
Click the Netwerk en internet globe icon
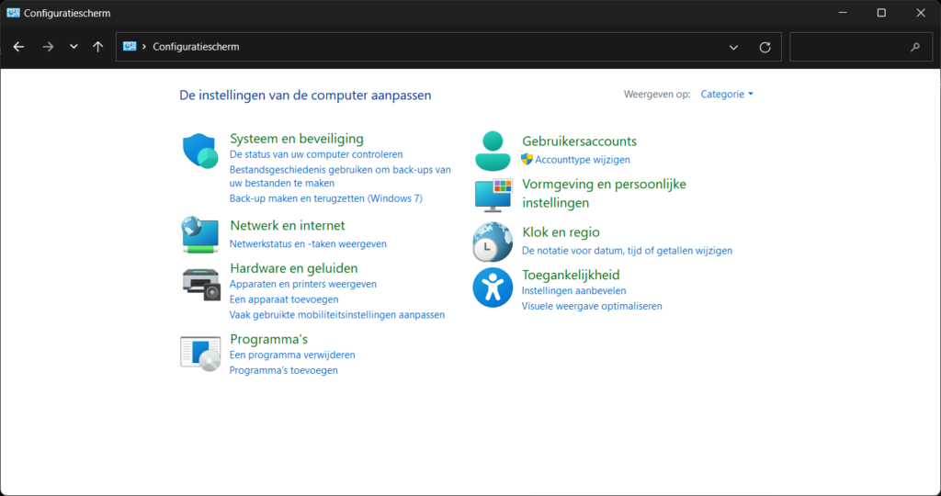pyautogui.click(x=199, y=234)
